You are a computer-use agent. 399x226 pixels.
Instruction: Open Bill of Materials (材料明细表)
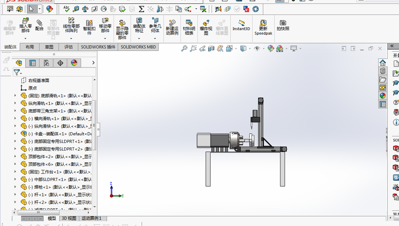pos(189,27)
